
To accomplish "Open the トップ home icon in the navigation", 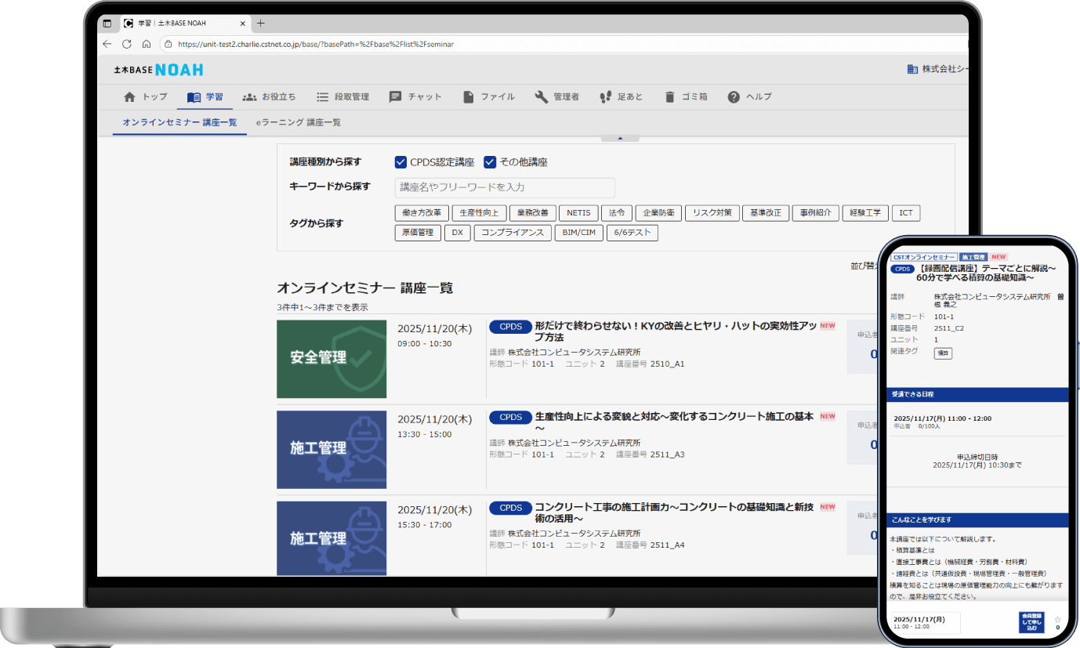I will (x=129, y=96).
